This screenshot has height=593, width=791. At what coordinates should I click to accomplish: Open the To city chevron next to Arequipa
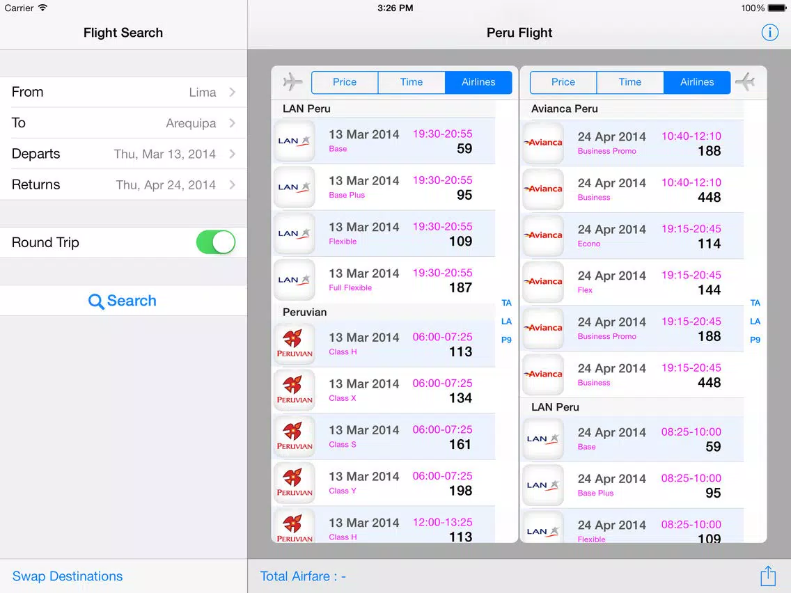click(x=232, y=123)
